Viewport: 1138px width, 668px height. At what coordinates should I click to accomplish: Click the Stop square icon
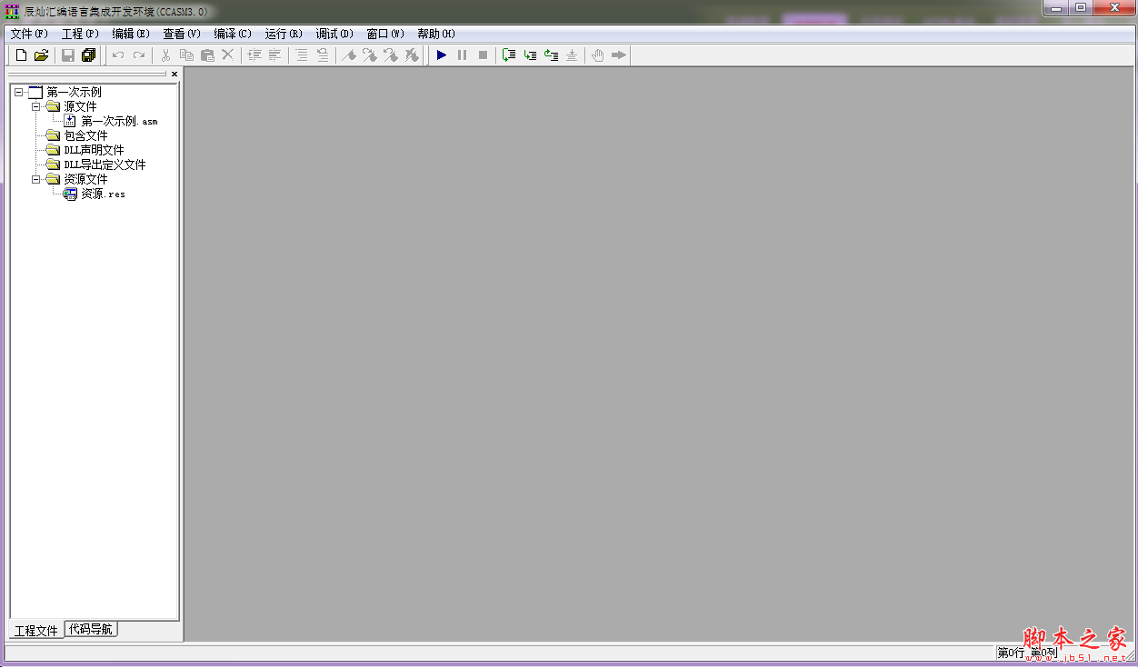(483, 55)
